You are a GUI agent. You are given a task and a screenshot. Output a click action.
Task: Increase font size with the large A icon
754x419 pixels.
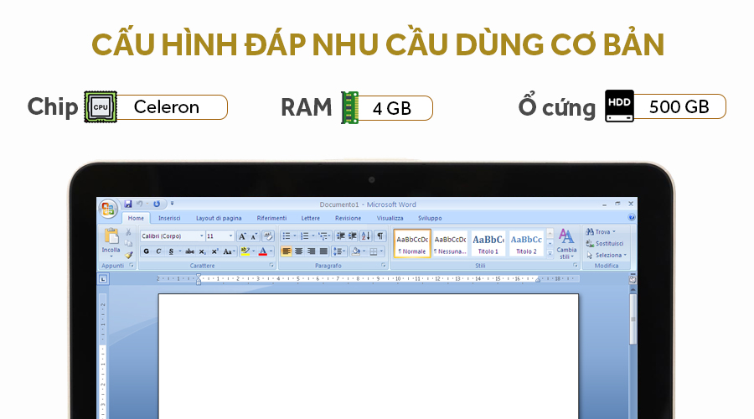pyautogui.click(x=242, y=236)
